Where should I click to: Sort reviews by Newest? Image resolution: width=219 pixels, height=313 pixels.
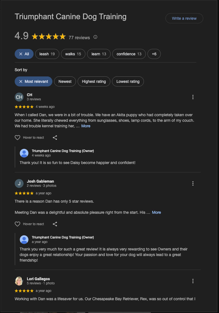[x=65, y=81]
